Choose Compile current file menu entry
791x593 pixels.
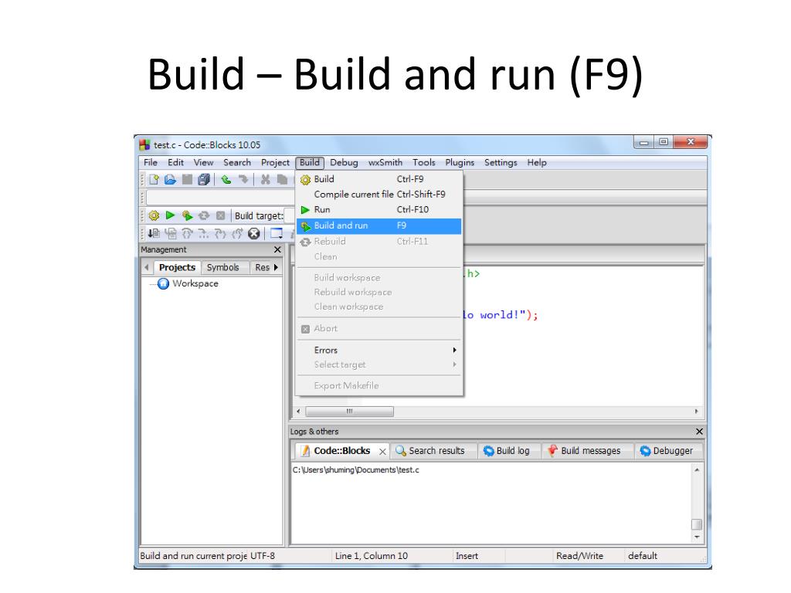point(379,194)
